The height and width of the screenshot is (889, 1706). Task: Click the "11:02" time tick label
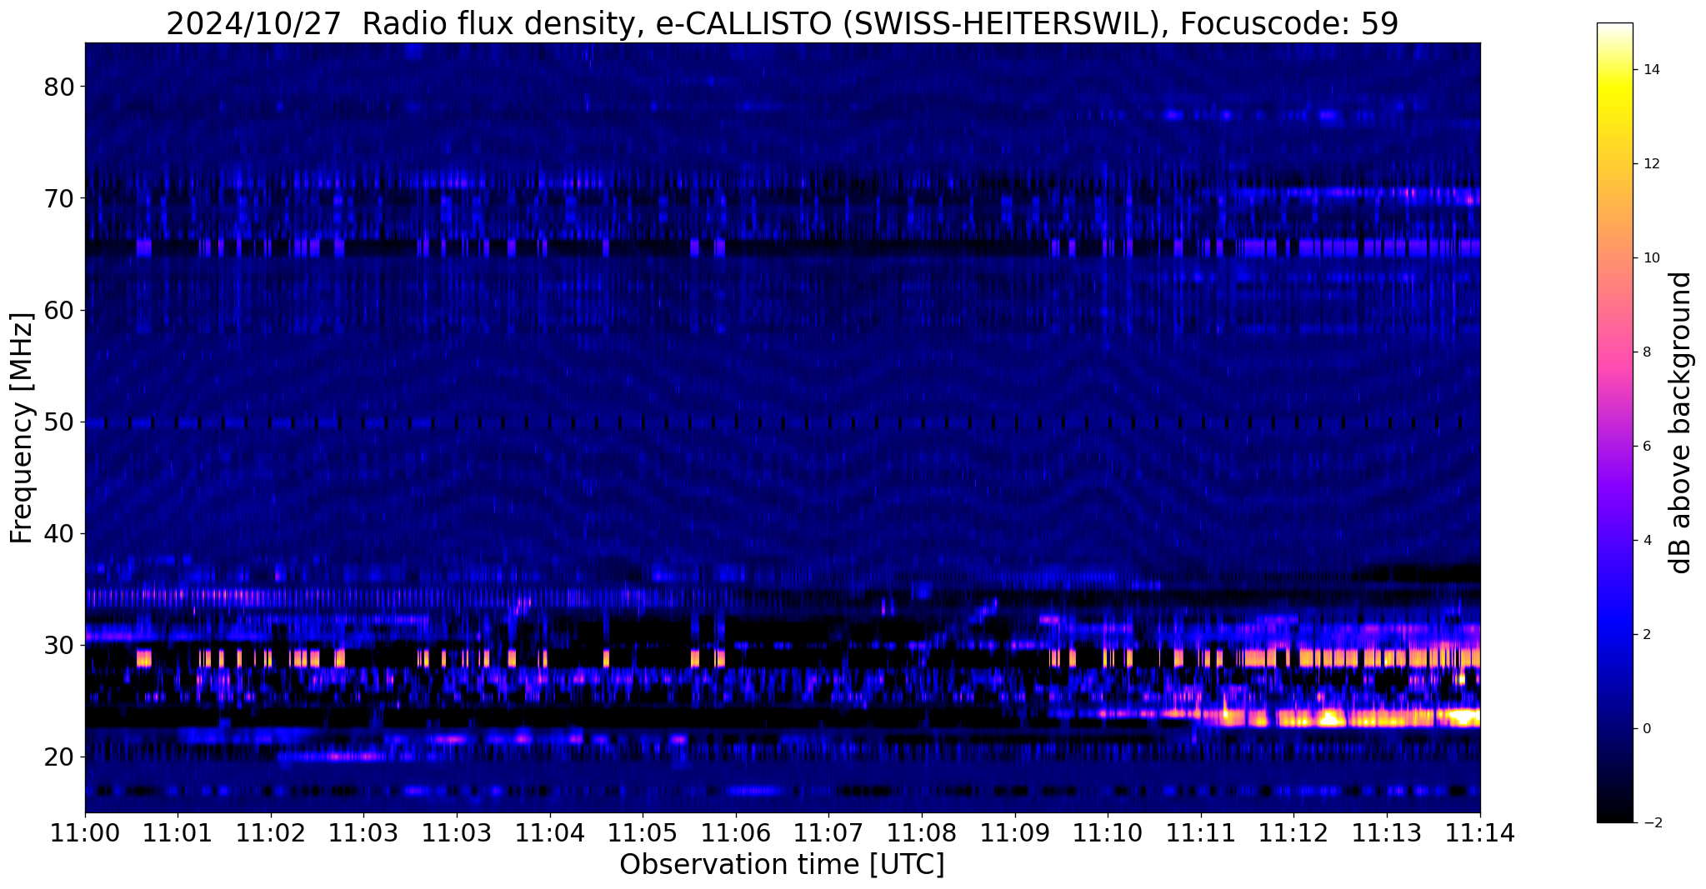point(271,832)
